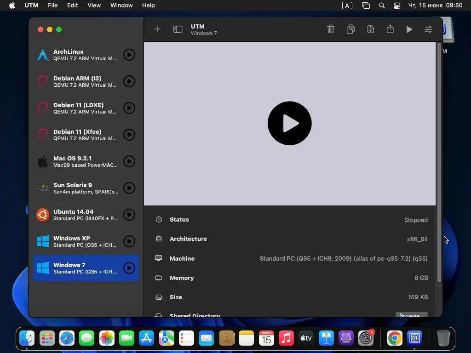Delete the selected VM with trash icon
Image resolution: width=471 pixels, height=353 pixels.
pos(331,29)
